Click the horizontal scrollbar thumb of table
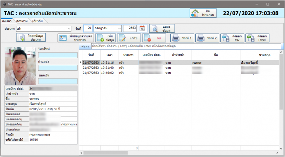 pos(106,153)
